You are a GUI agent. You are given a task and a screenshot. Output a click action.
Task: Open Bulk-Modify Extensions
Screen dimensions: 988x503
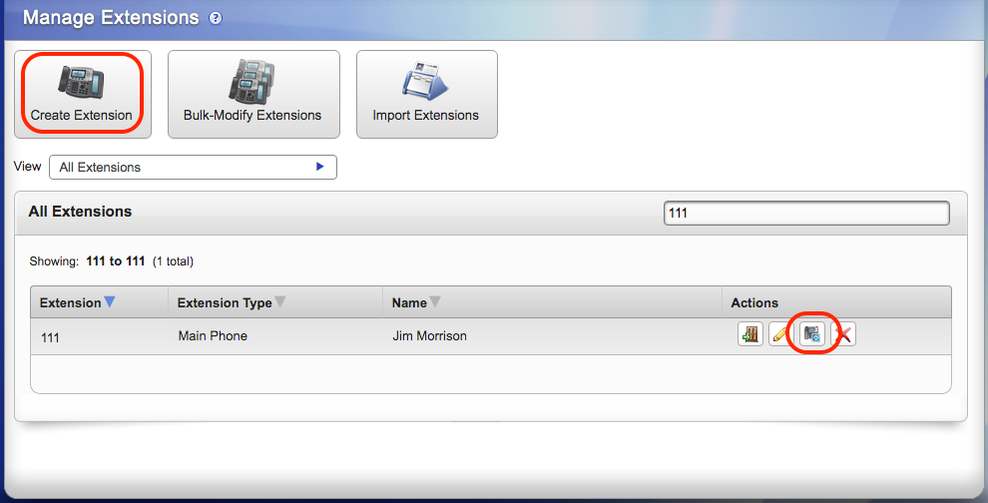point(253,94)
